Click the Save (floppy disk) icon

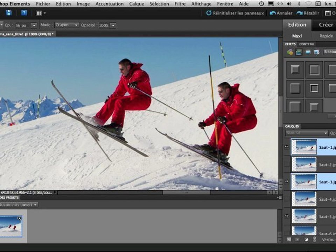(8, 13)
